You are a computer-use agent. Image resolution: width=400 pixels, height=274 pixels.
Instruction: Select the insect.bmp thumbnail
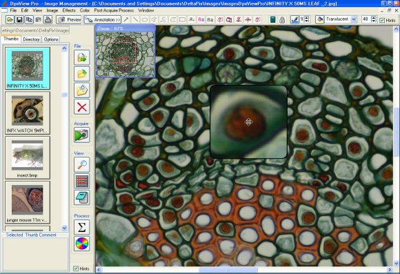pos(28,157)
